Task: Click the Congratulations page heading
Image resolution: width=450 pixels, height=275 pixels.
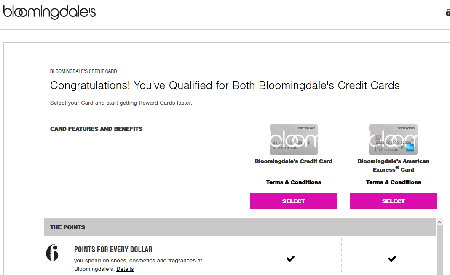Action: pos(225,86)
